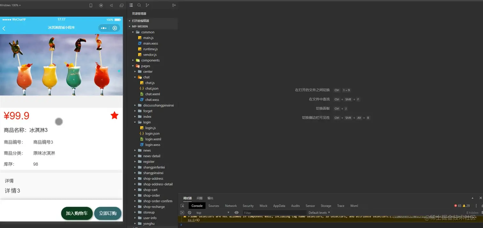This screenshot has height=228, width=483.
Task: Toggle the phone device simulator icon
Action: coord(91,5)
